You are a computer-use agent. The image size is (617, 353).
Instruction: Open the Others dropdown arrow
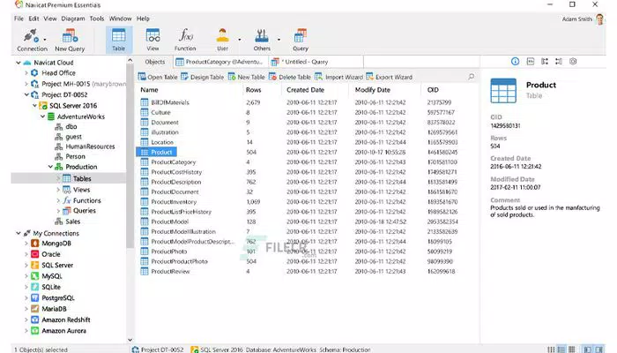point(279,40)
